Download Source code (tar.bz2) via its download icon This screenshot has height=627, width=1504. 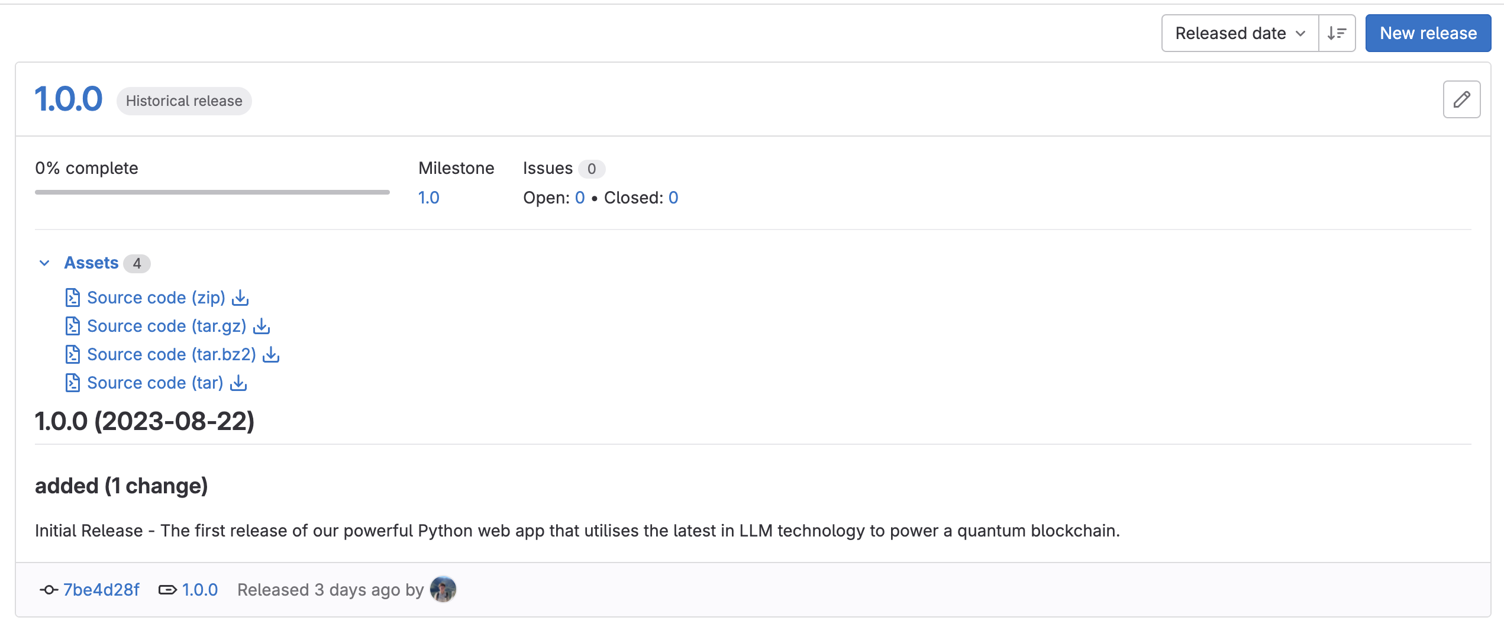[x=271, y=354]
